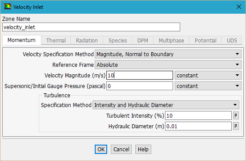Go to the Multiphase tab
This screenshot has width=246, height=161.
click(171, 40)
